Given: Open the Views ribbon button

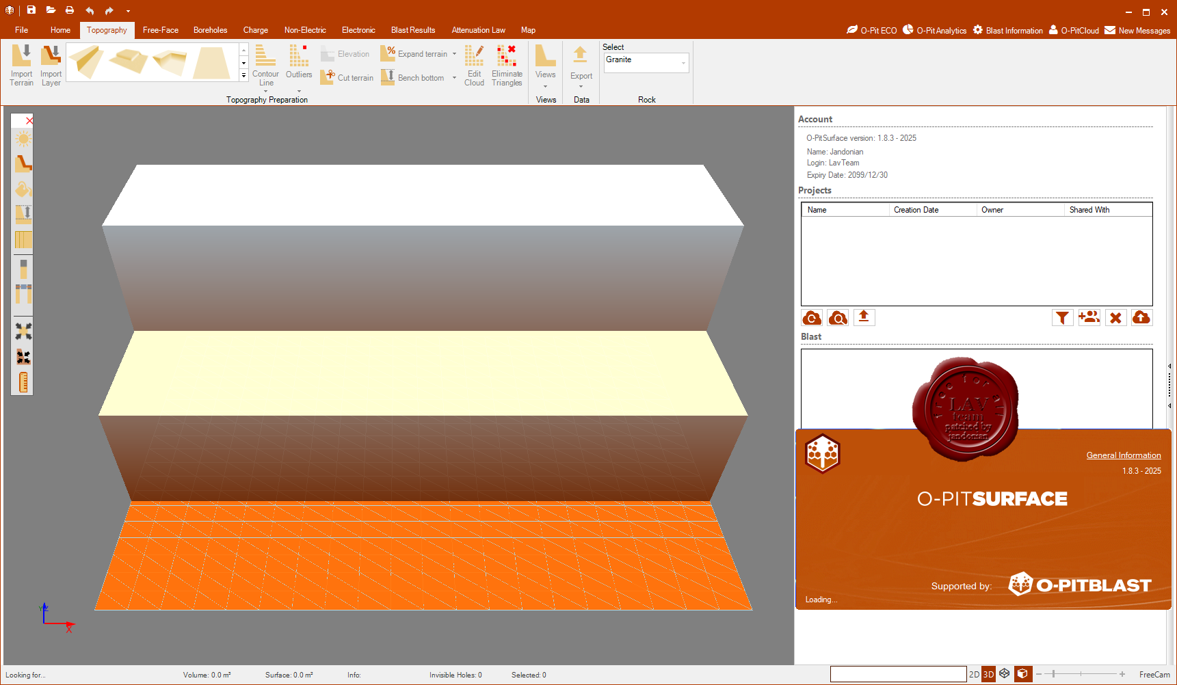Looking at the screenshot, I should 545,62.
